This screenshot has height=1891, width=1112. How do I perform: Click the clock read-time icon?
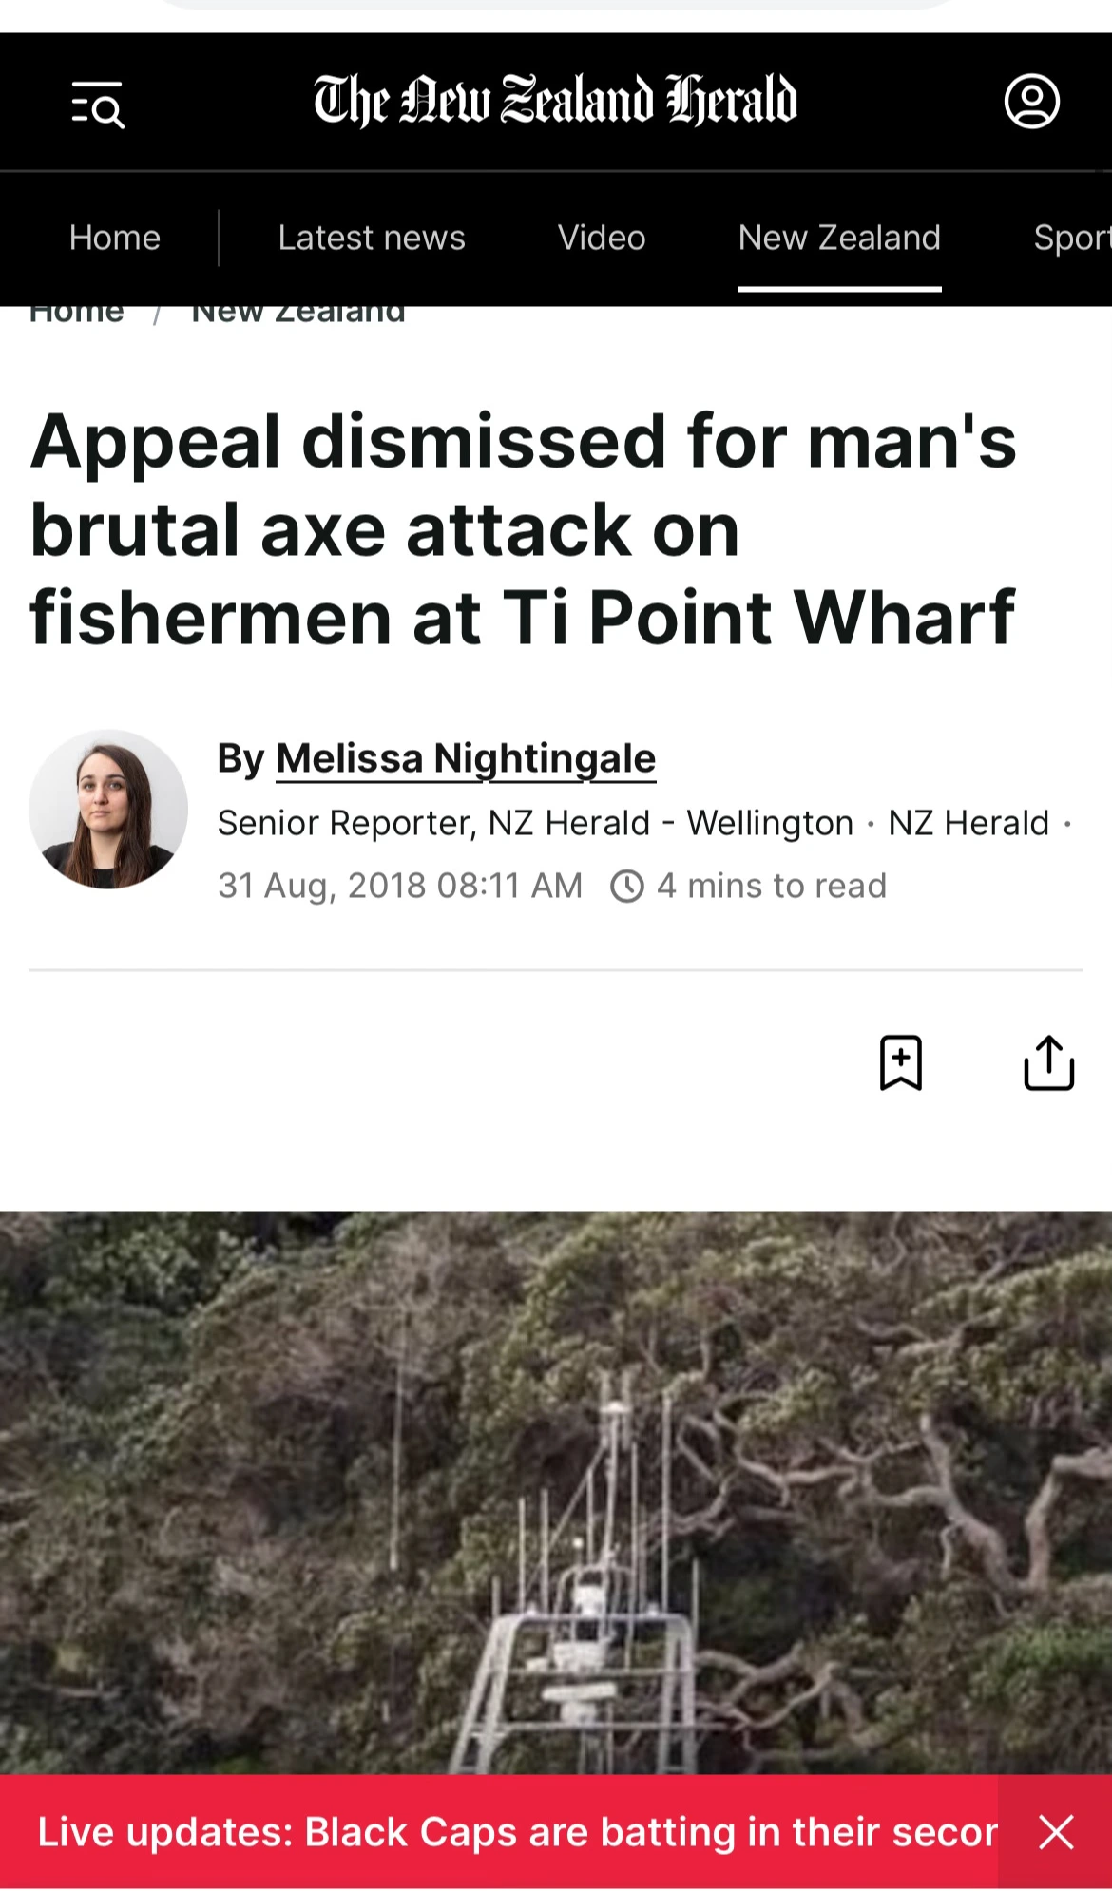[x=626, y=887]
